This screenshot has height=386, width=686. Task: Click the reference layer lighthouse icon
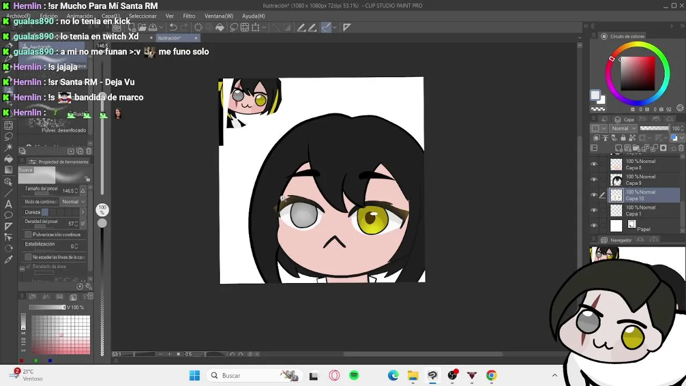click(605, 138)
